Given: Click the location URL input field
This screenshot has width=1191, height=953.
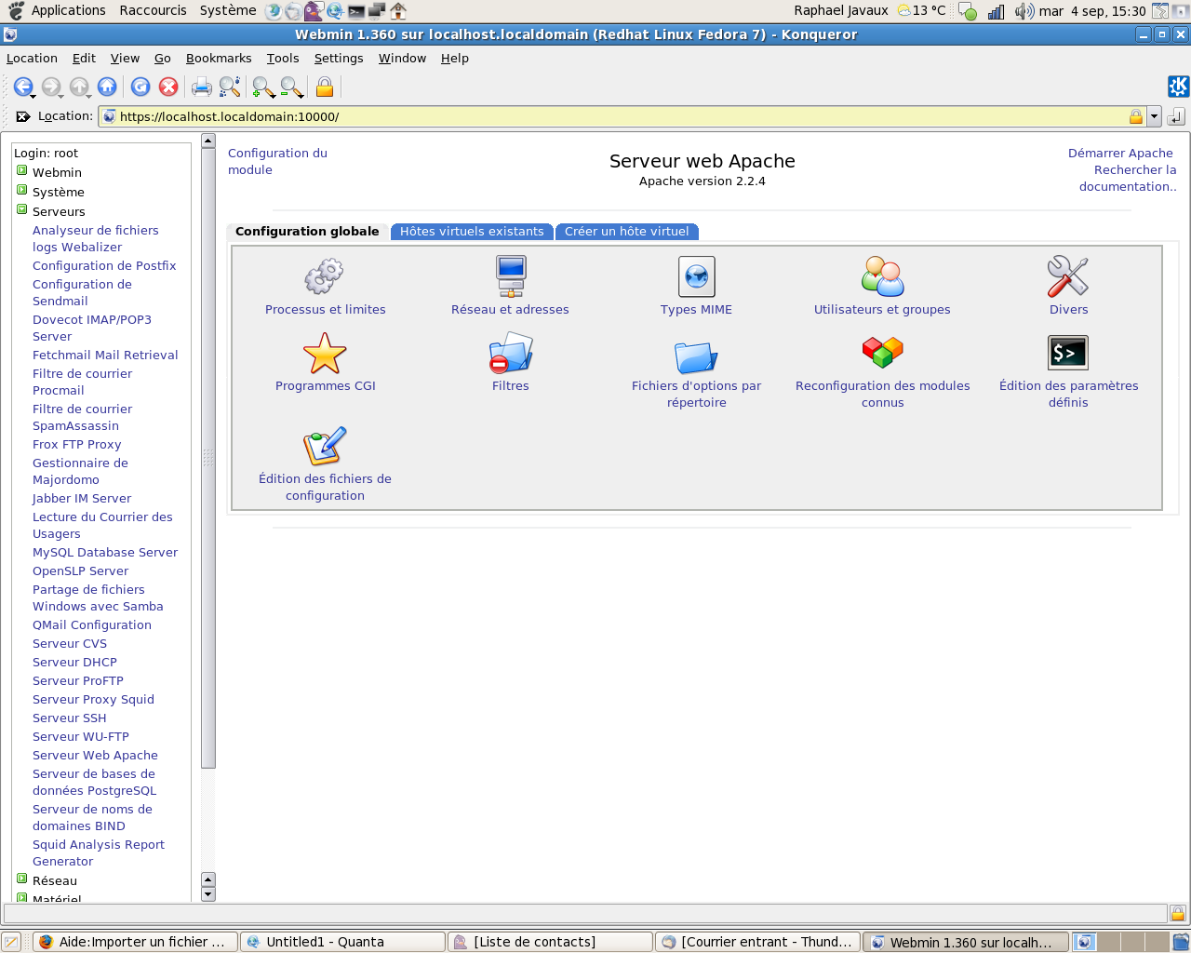Looking at the screenshot, I should tap(614, 116).
